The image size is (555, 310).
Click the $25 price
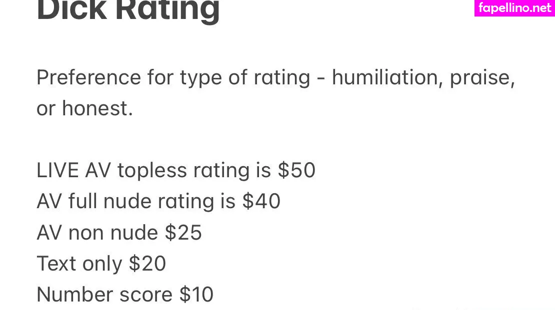(x=183, y=233)
